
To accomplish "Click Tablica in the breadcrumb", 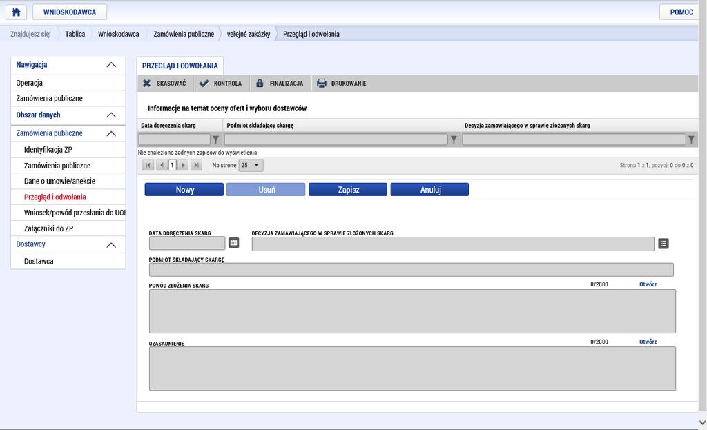I will pos(75,34).
